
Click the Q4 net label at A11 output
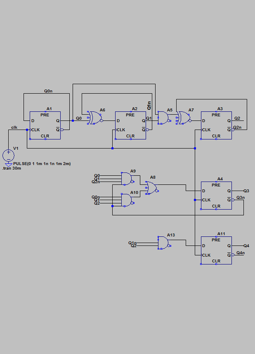(247, 246)
